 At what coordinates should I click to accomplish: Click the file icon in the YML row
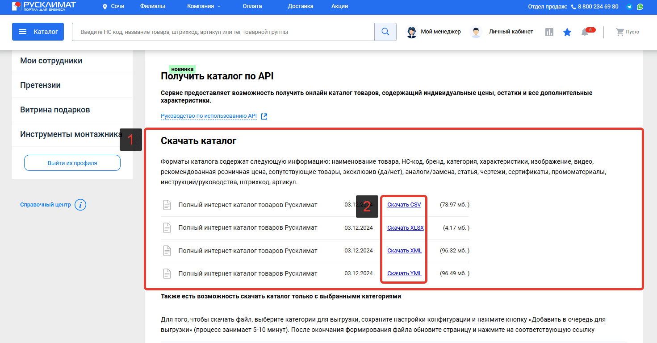tap(167, 273)
